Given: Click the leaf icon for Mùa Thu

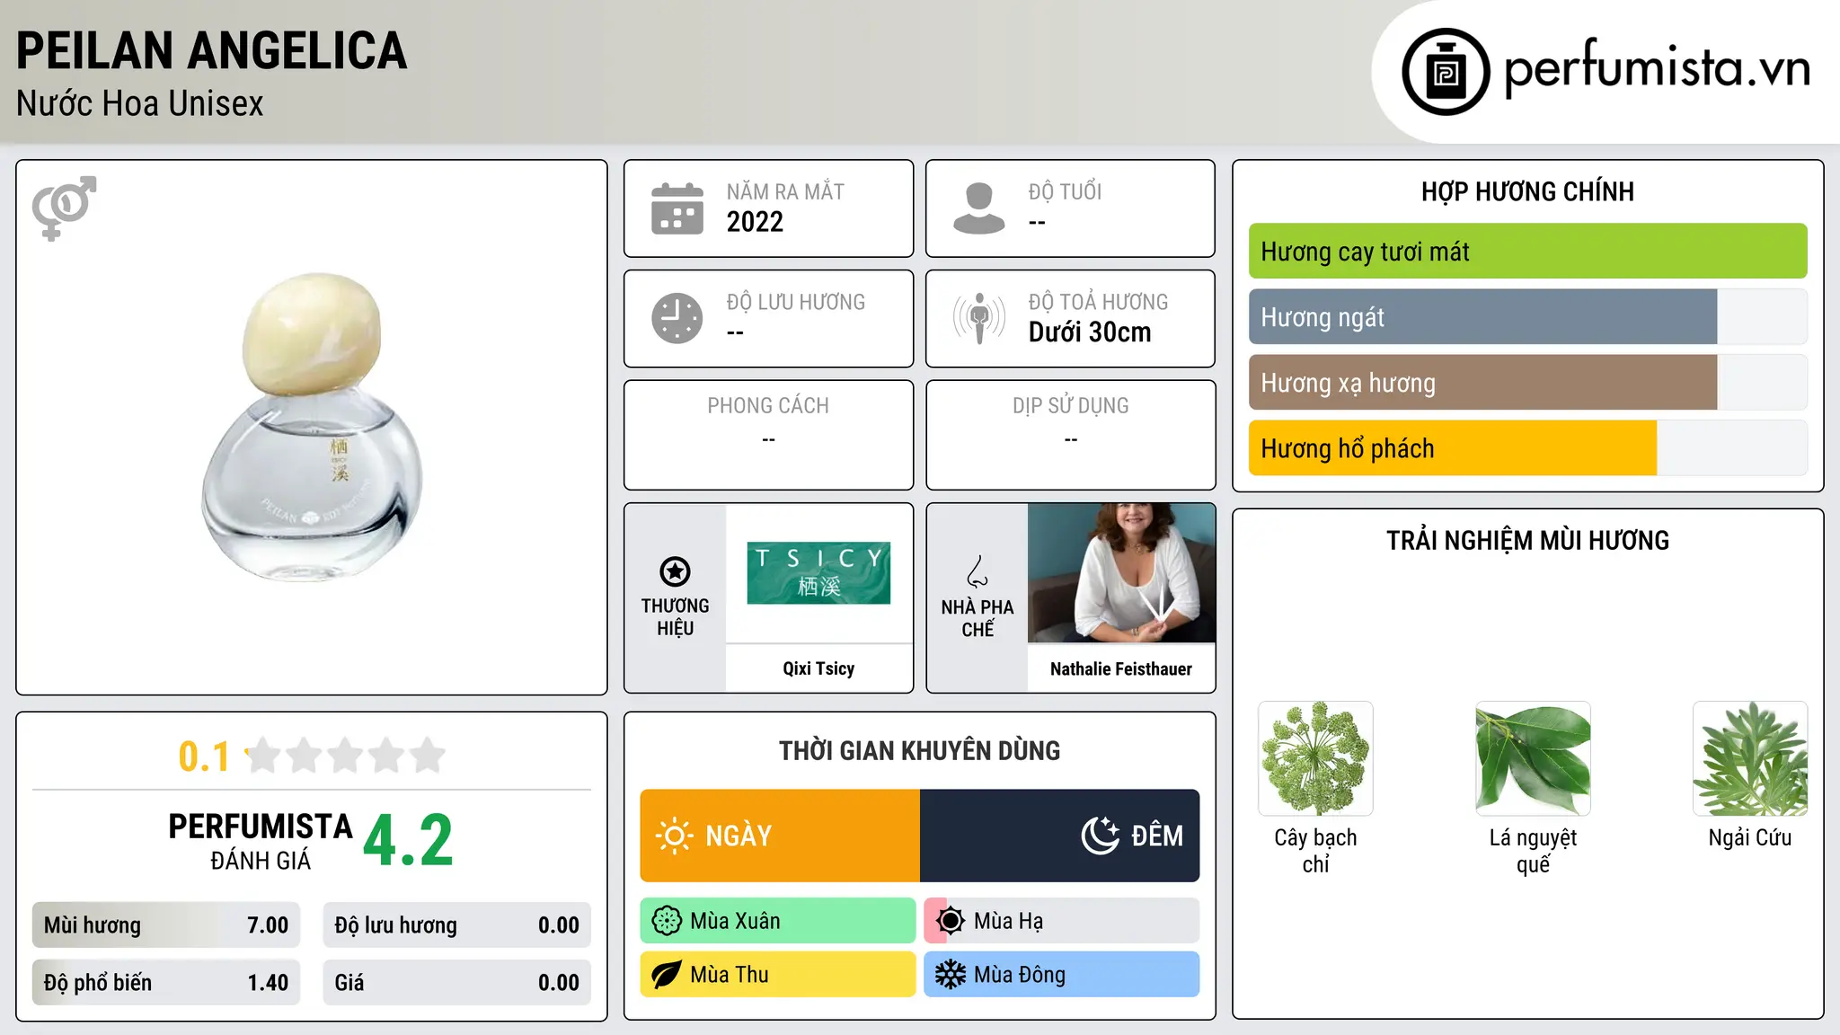Looking at the screenshot, I should pyautogui.click(x=667, y=975).
